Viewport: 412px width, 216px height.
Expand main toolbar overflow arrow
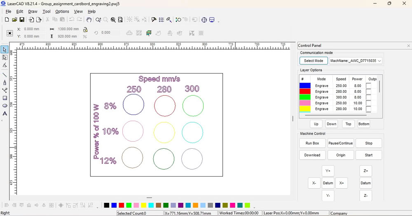pyautogui.click(x=219, y=21)
